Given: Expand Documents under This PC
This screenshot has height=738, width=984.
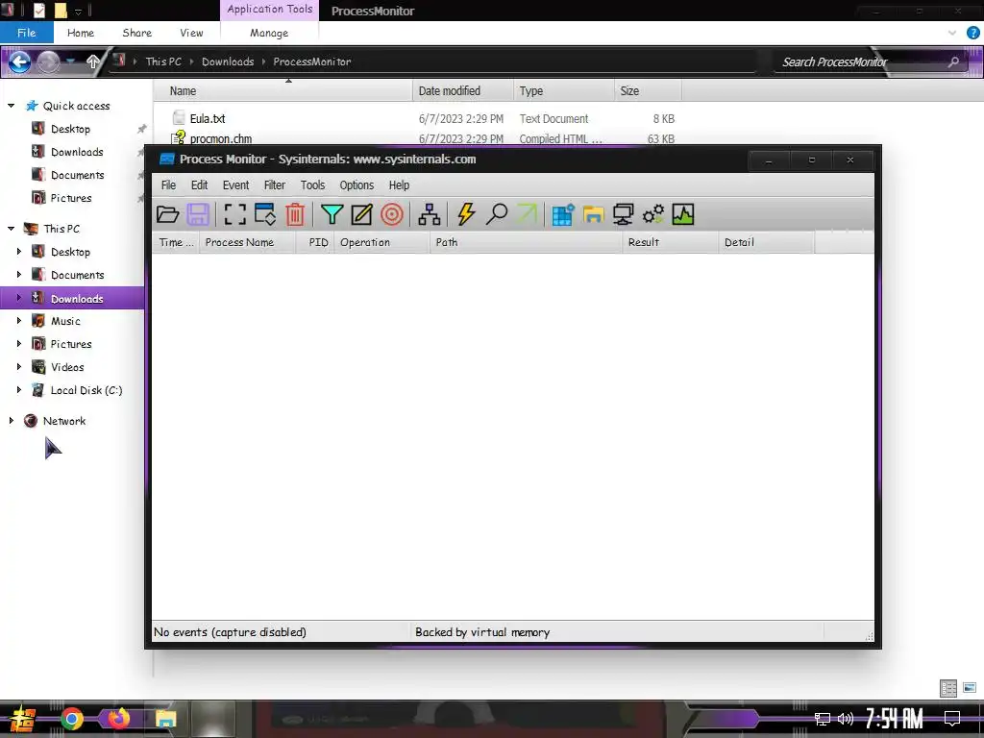Looking at the screenshot, I should tap(19, 274).
